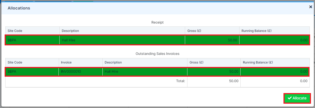Click the Description header in the Receipt table
Image resolution: width=315 pixels, height=108 pixels.
pos(70,31)
